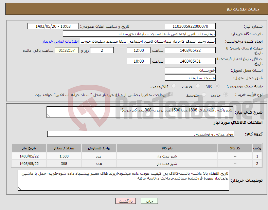Click the تعداد / مقدار column header
This screenshot has width=268, height=210.
(64, 148)
